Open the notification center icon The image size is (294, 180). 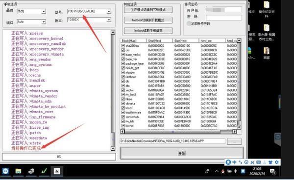(272, 171)
